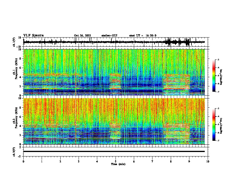Click the ch.1 color bar PSD unit label
234x181 pixels.
tap(221, 77)
